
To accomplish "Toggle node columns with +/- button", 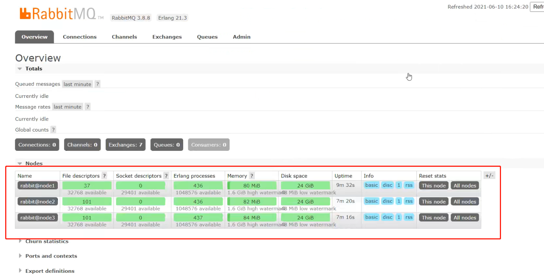I will click(489, 176).
